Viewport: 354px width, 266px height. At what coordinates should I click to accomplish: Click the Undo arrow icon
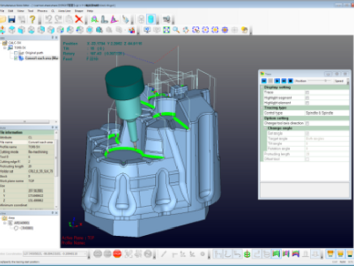[x=48, y=20]
